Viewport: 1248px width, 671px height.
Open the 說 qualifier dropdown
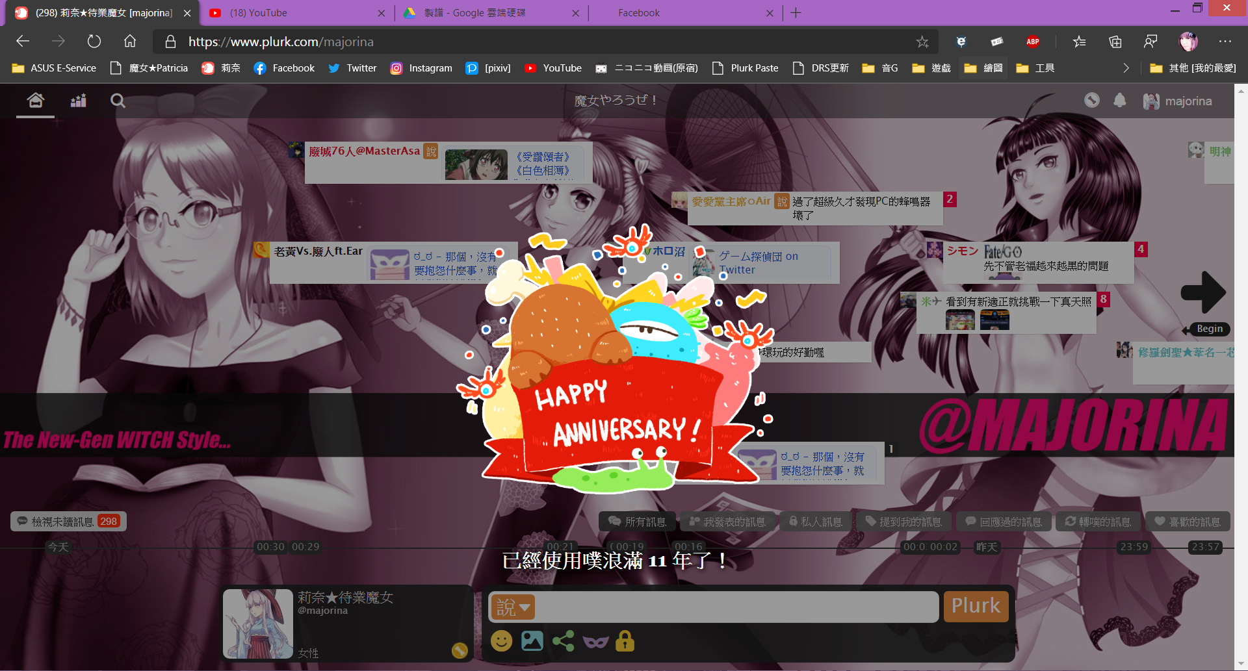[513, 607]
